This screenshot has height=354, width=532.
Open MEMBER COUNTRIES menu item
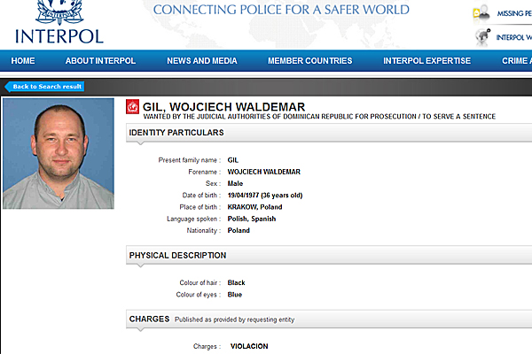pyautogui.click(x=310, y=61)
